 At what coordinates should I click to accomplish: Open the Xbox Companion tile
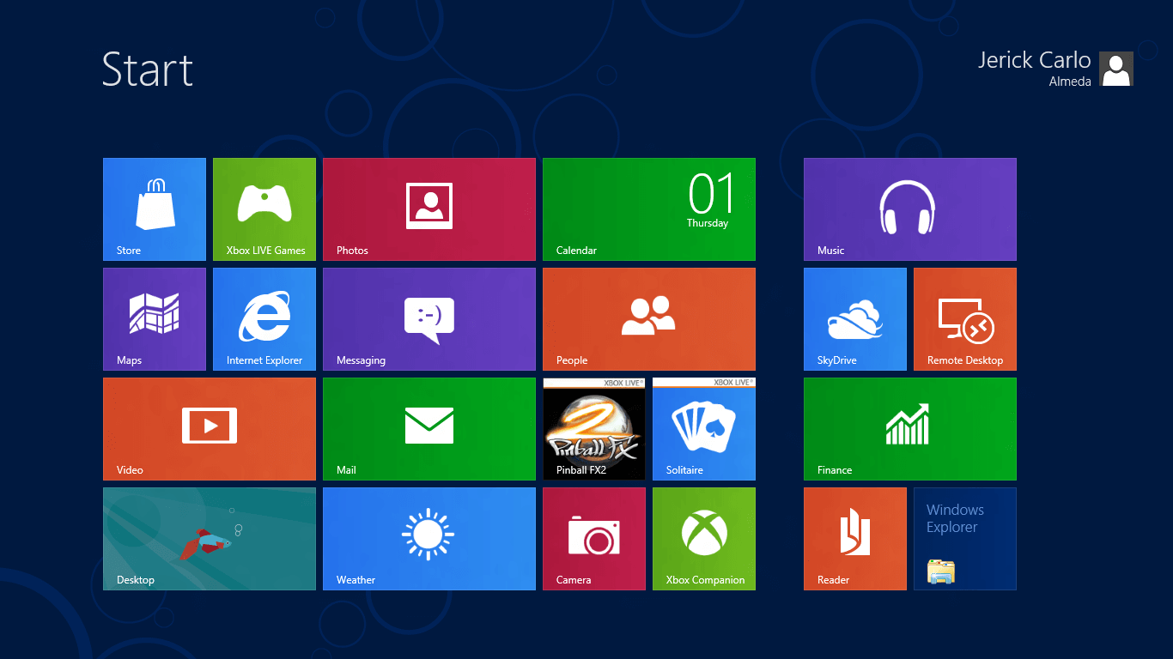point(704,539)
